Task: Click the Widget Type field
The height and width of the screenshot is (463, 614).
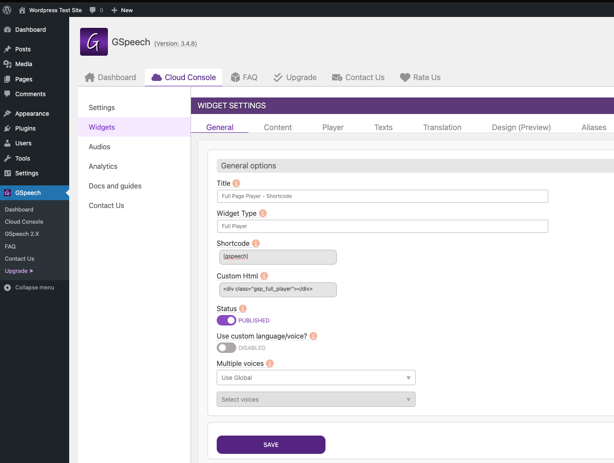Action: click(382, 226)
